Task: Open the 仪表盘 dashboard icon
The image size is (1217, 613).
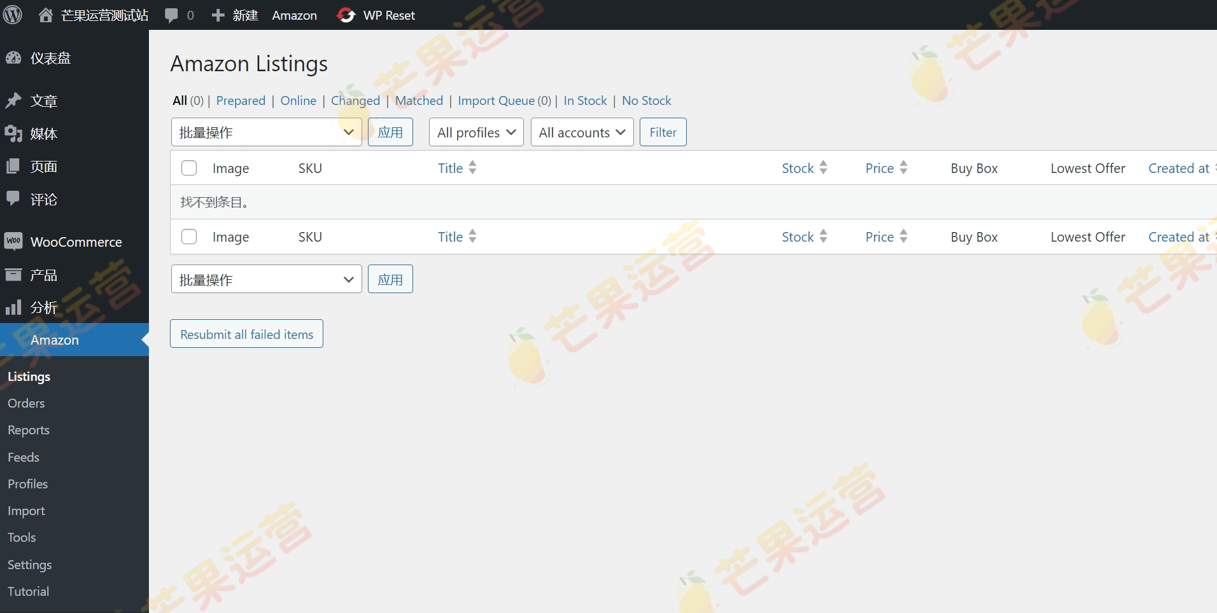Action: point(13,57)
